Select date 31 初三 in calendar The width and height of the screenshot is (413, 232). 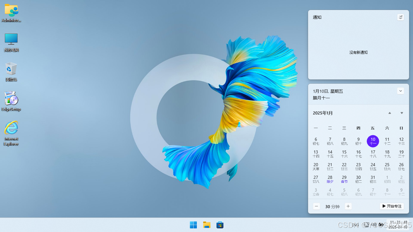click(x=373, y=179)
